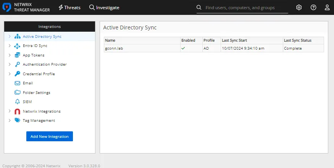The image size is (334, 168).
Task: Open Folder Settings
Action: click(37, 92)
